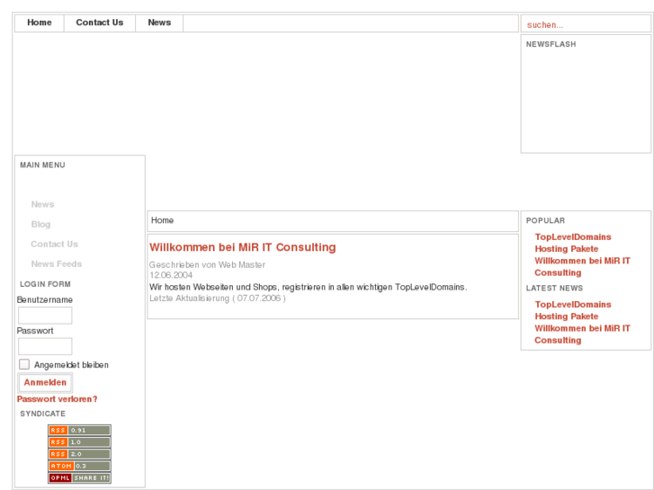Focus the Passwort input field
This screenshot has height=490, width=654.
(45, 346)
